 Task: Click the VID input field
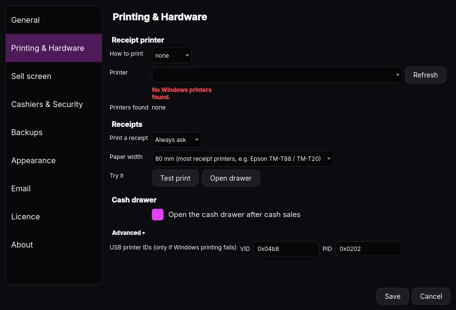point(286,249)
